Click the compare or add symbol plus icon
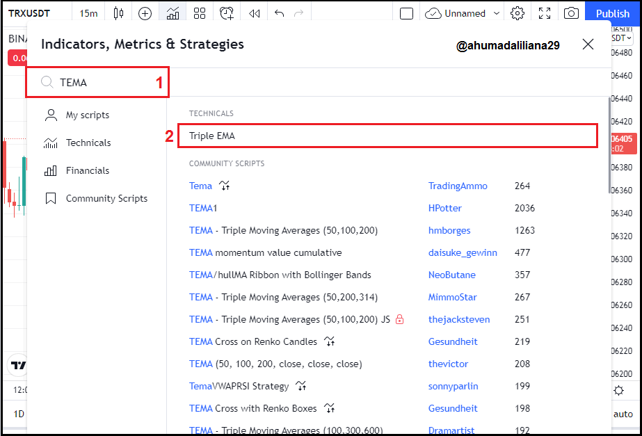The width and height of the screenshot is (642, 436). 145,13
